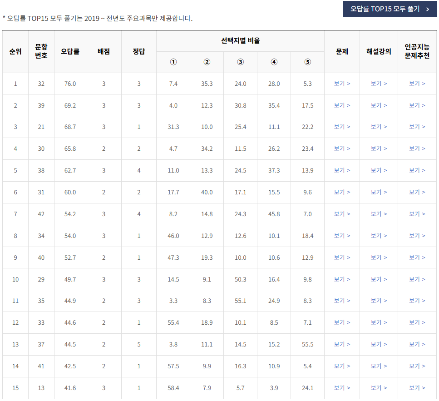Open 문제 보기 for question 34
The height and width of the screenshot is (401, 439).
point(342,236)
